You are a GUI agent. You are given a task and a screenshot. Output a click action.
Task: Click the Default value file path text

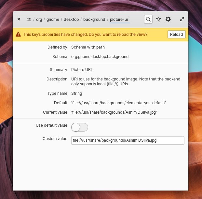118,103
